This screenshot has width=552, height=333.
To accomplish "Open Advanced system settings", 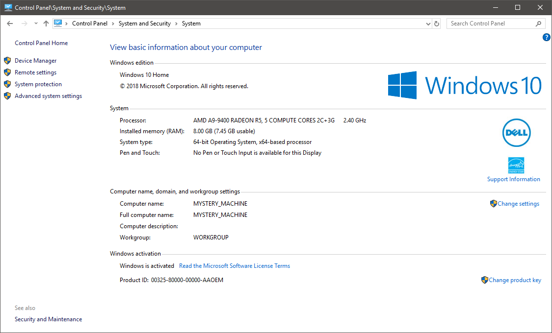I will tap(48, 96).
